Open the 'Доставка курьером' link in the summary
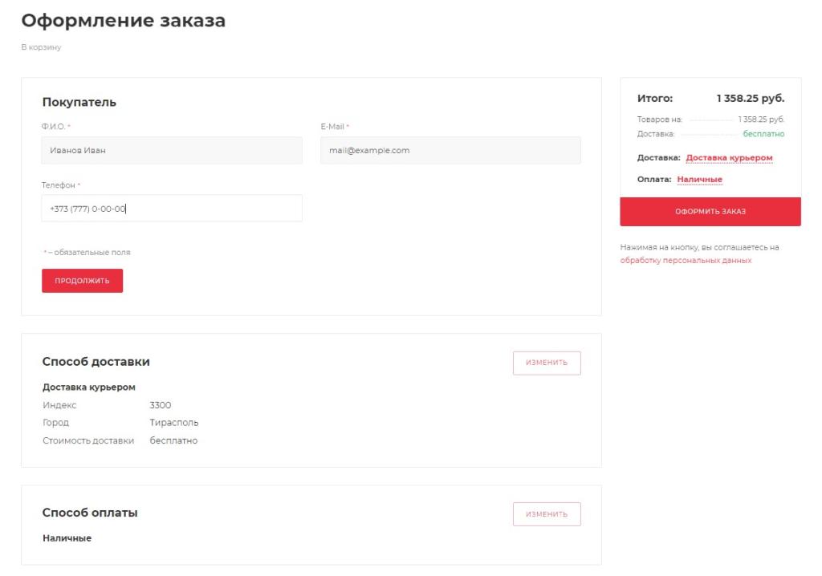 [x=729, y=158]
